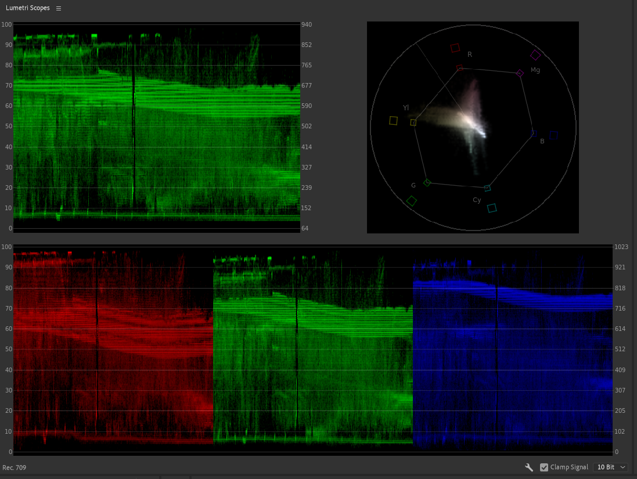This screenshot has width=637, height=479.
Task: Click the inner blue target square
Action: click(x=534, y=133)
